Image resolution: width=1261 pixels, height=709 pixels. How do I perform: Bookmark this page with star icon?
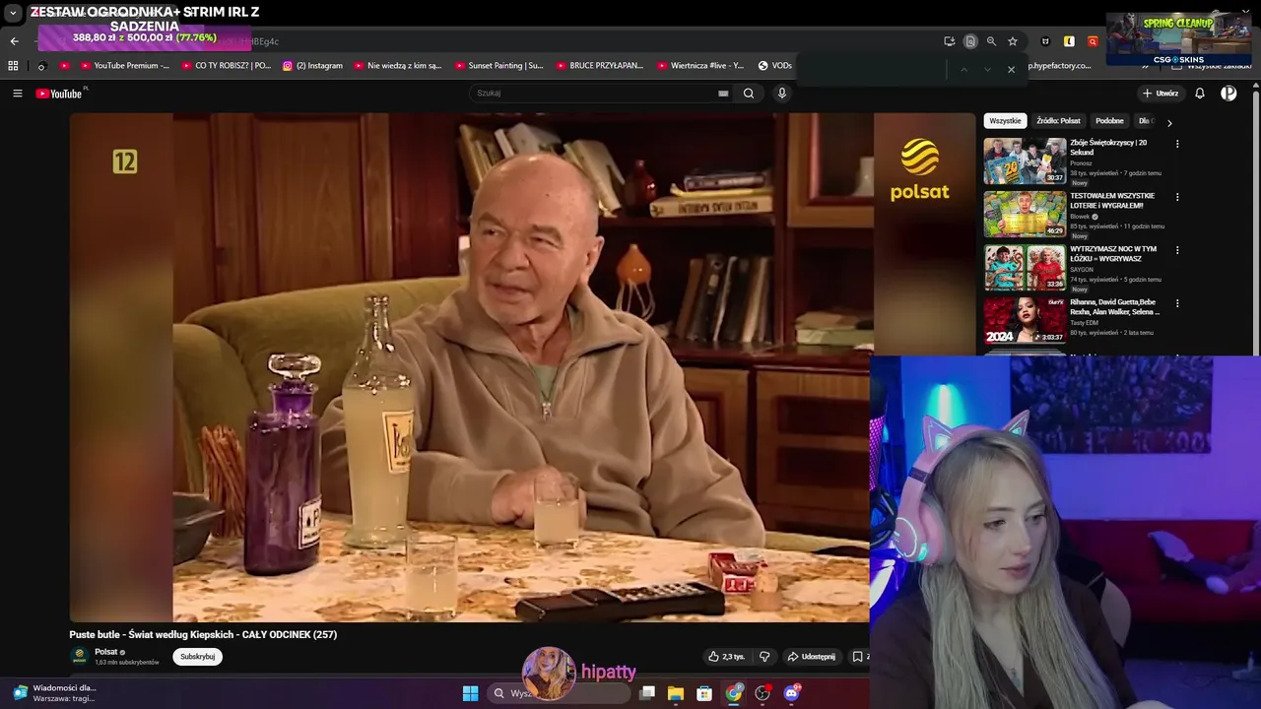point(1013,41)
